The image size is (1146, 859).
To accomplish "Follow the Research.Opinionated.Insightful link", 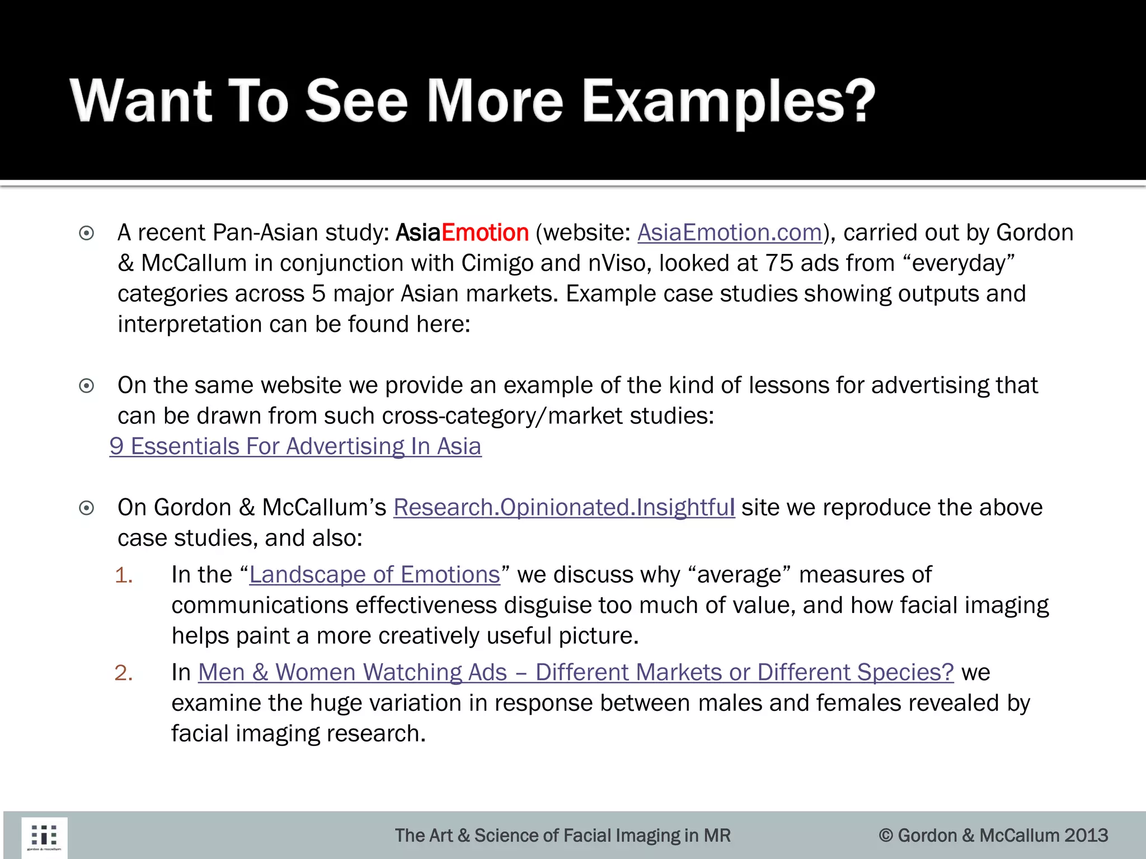I will pos(564,508).
